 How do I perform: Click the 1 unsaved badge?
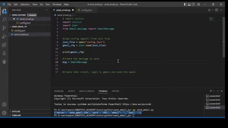32,15
